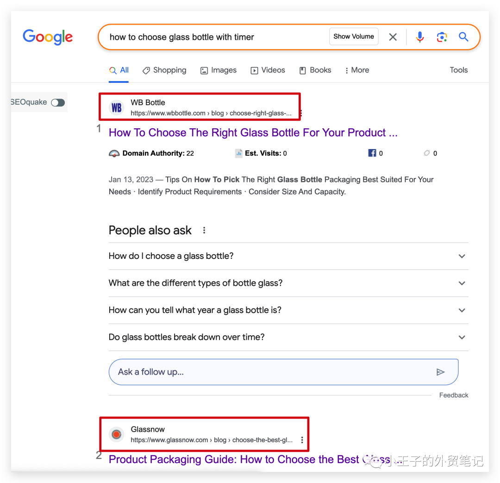Submit follow-up with send arrow icon

440,372
